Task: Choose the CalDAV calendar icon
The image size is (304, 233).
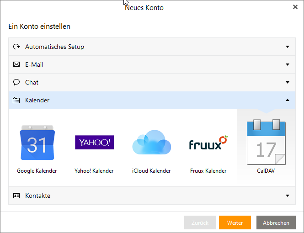Action: click(x=266, y=142)
